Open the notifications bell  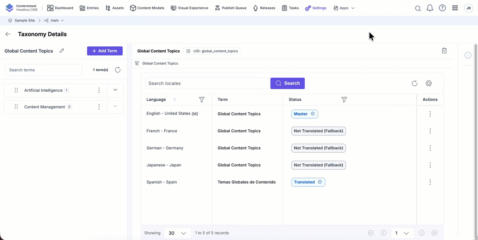point(430,8)
